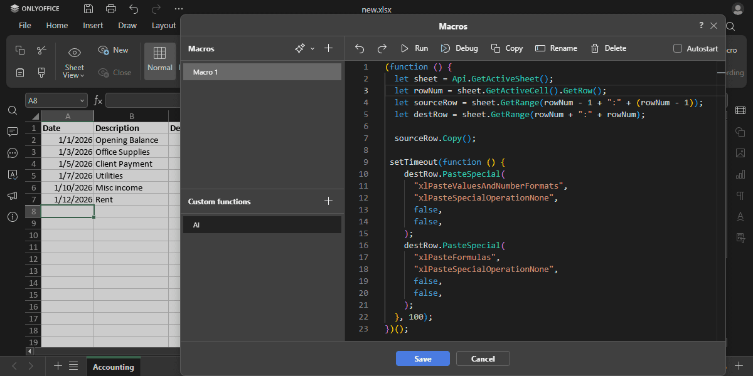Open the Macros dialog help
This screenshot has width=753, height=376.
click(701, 26)
